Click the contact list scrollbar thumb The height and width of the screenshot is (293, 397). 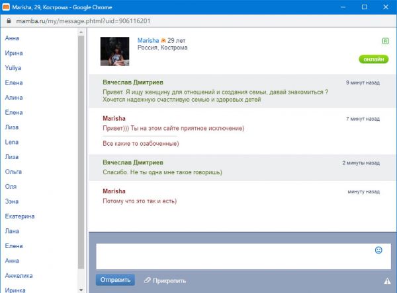click(81, 152)
